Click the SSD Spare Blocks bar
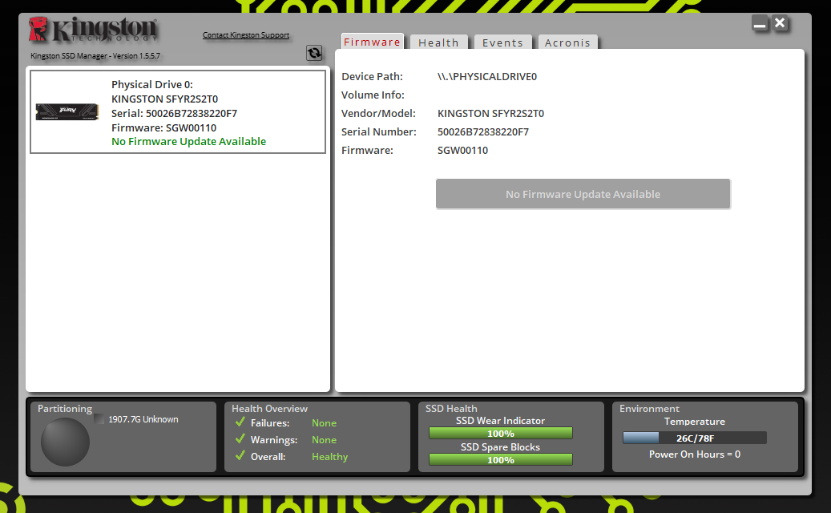 coord(501,459)
